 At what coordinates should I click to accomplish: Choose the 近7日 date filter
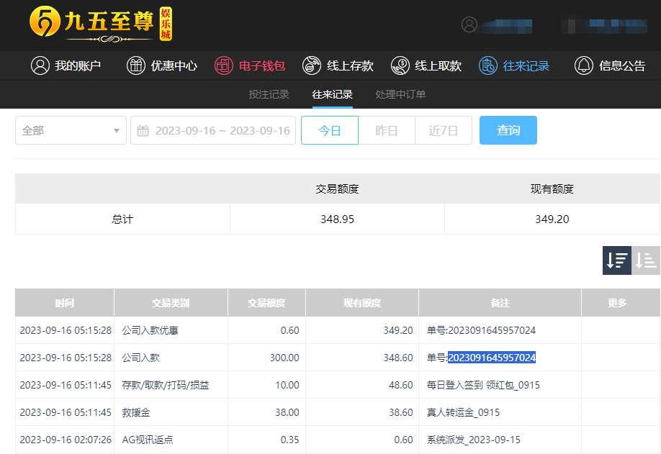point(444,130)
